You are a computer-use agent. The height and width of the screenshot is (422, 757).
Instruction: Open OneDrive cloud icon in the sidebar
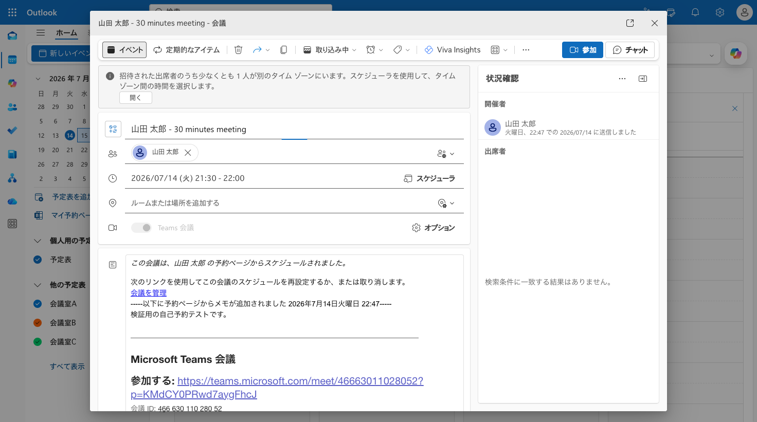[12, 201]
